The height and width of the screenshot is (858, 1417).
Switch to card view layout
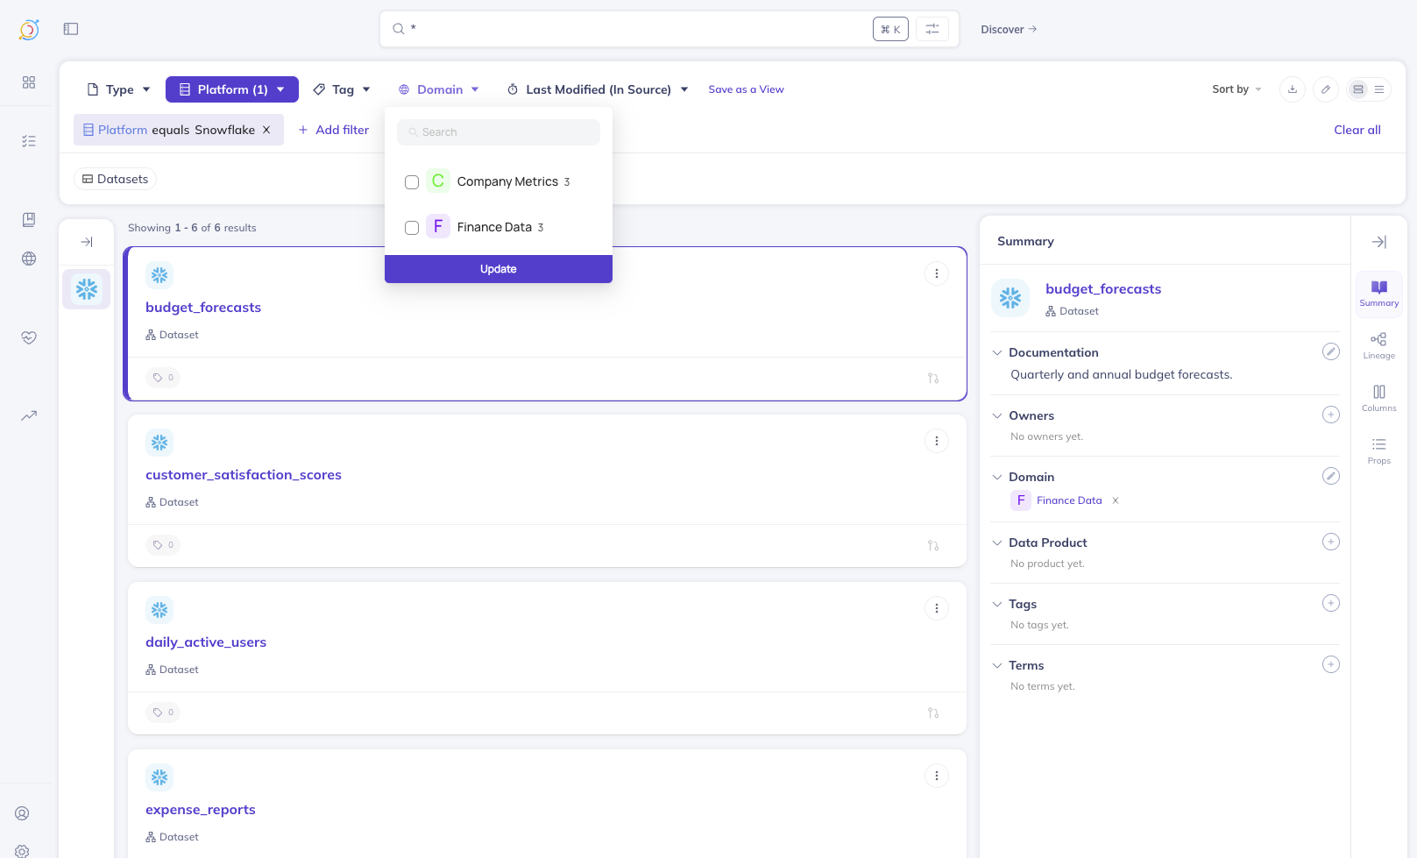(1358, 89)
